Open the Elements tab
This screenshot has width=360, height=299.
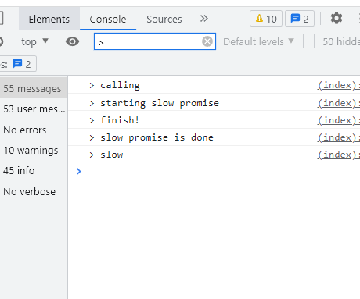(49, 19)
